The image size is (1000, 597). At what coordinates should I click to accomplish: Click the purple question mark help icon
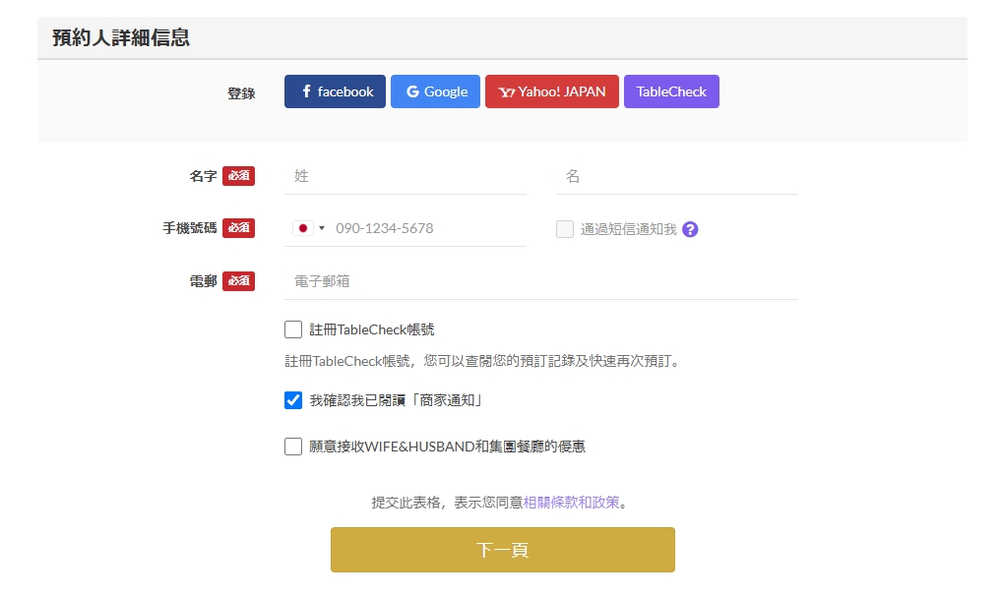coord(690,229)
